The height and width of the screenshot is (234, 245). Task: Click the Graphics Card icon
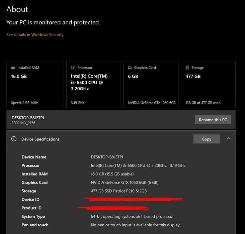[130, 68]
